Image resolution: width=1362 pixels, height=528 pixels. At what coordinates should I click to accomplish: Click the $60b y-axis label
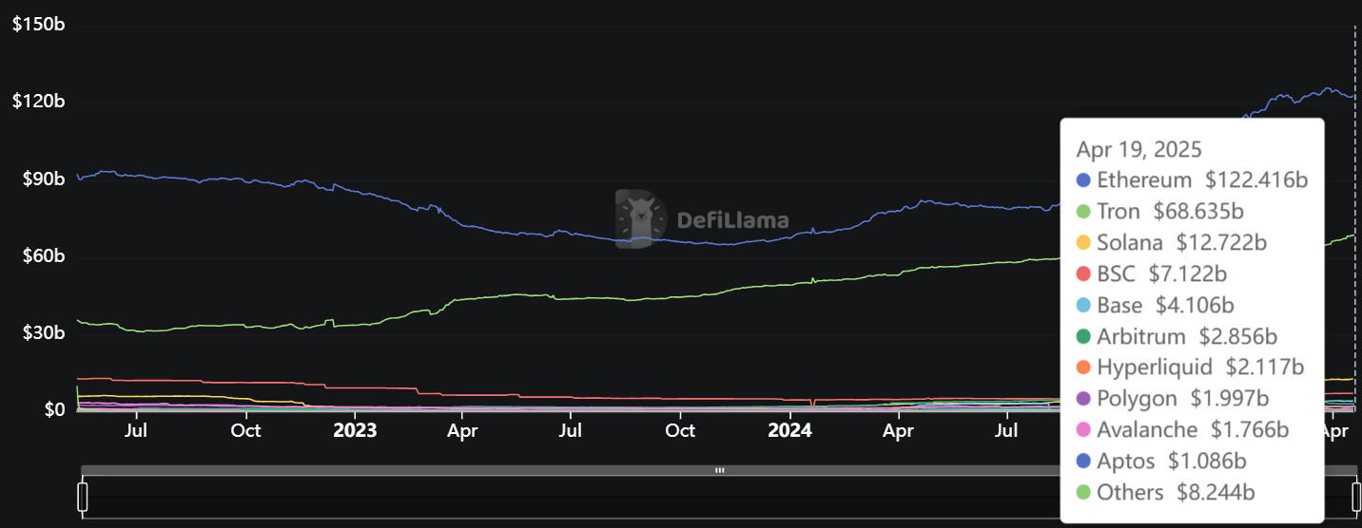(42, 256)
